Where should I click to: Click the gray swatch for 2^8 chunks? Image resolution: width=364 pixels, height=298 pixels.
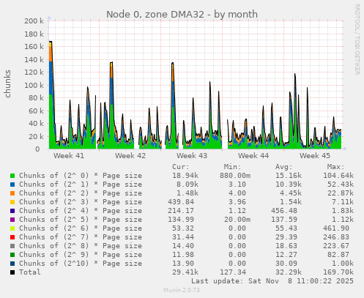coord(12,246)
